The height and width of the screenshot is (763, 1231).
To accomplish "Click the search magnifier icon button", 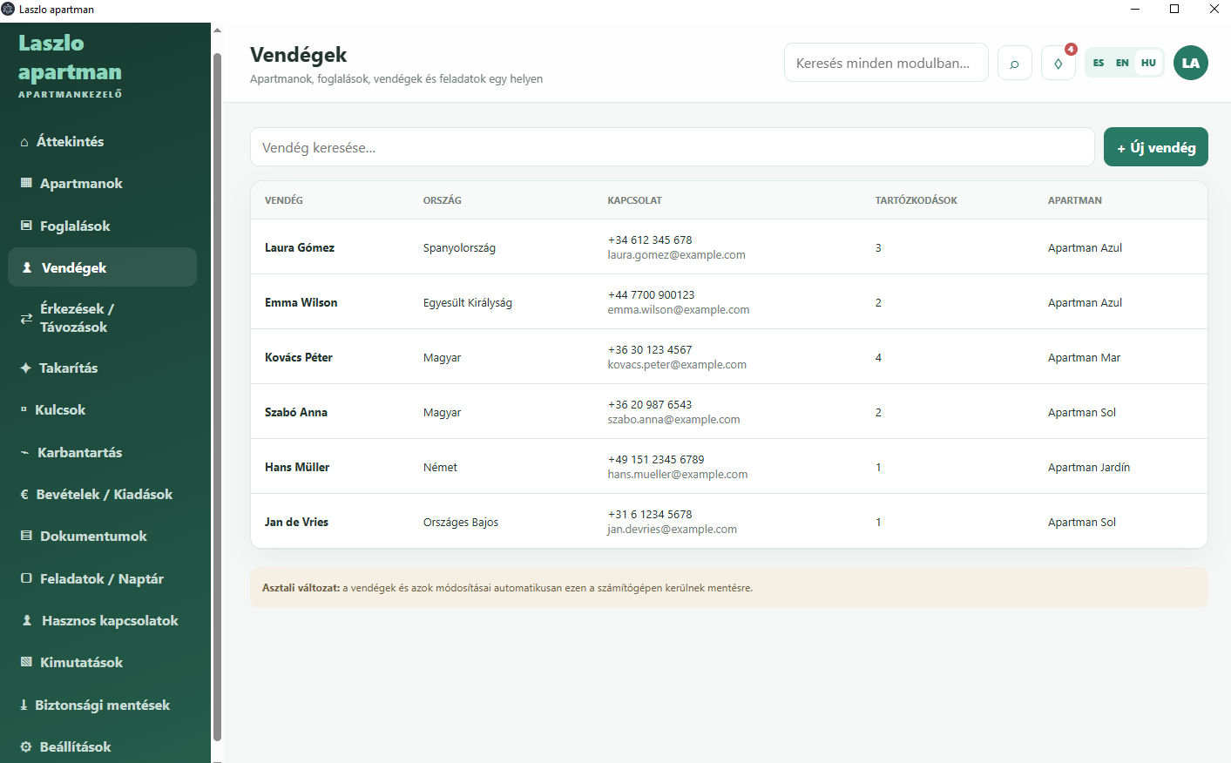I will point(1014,63).
